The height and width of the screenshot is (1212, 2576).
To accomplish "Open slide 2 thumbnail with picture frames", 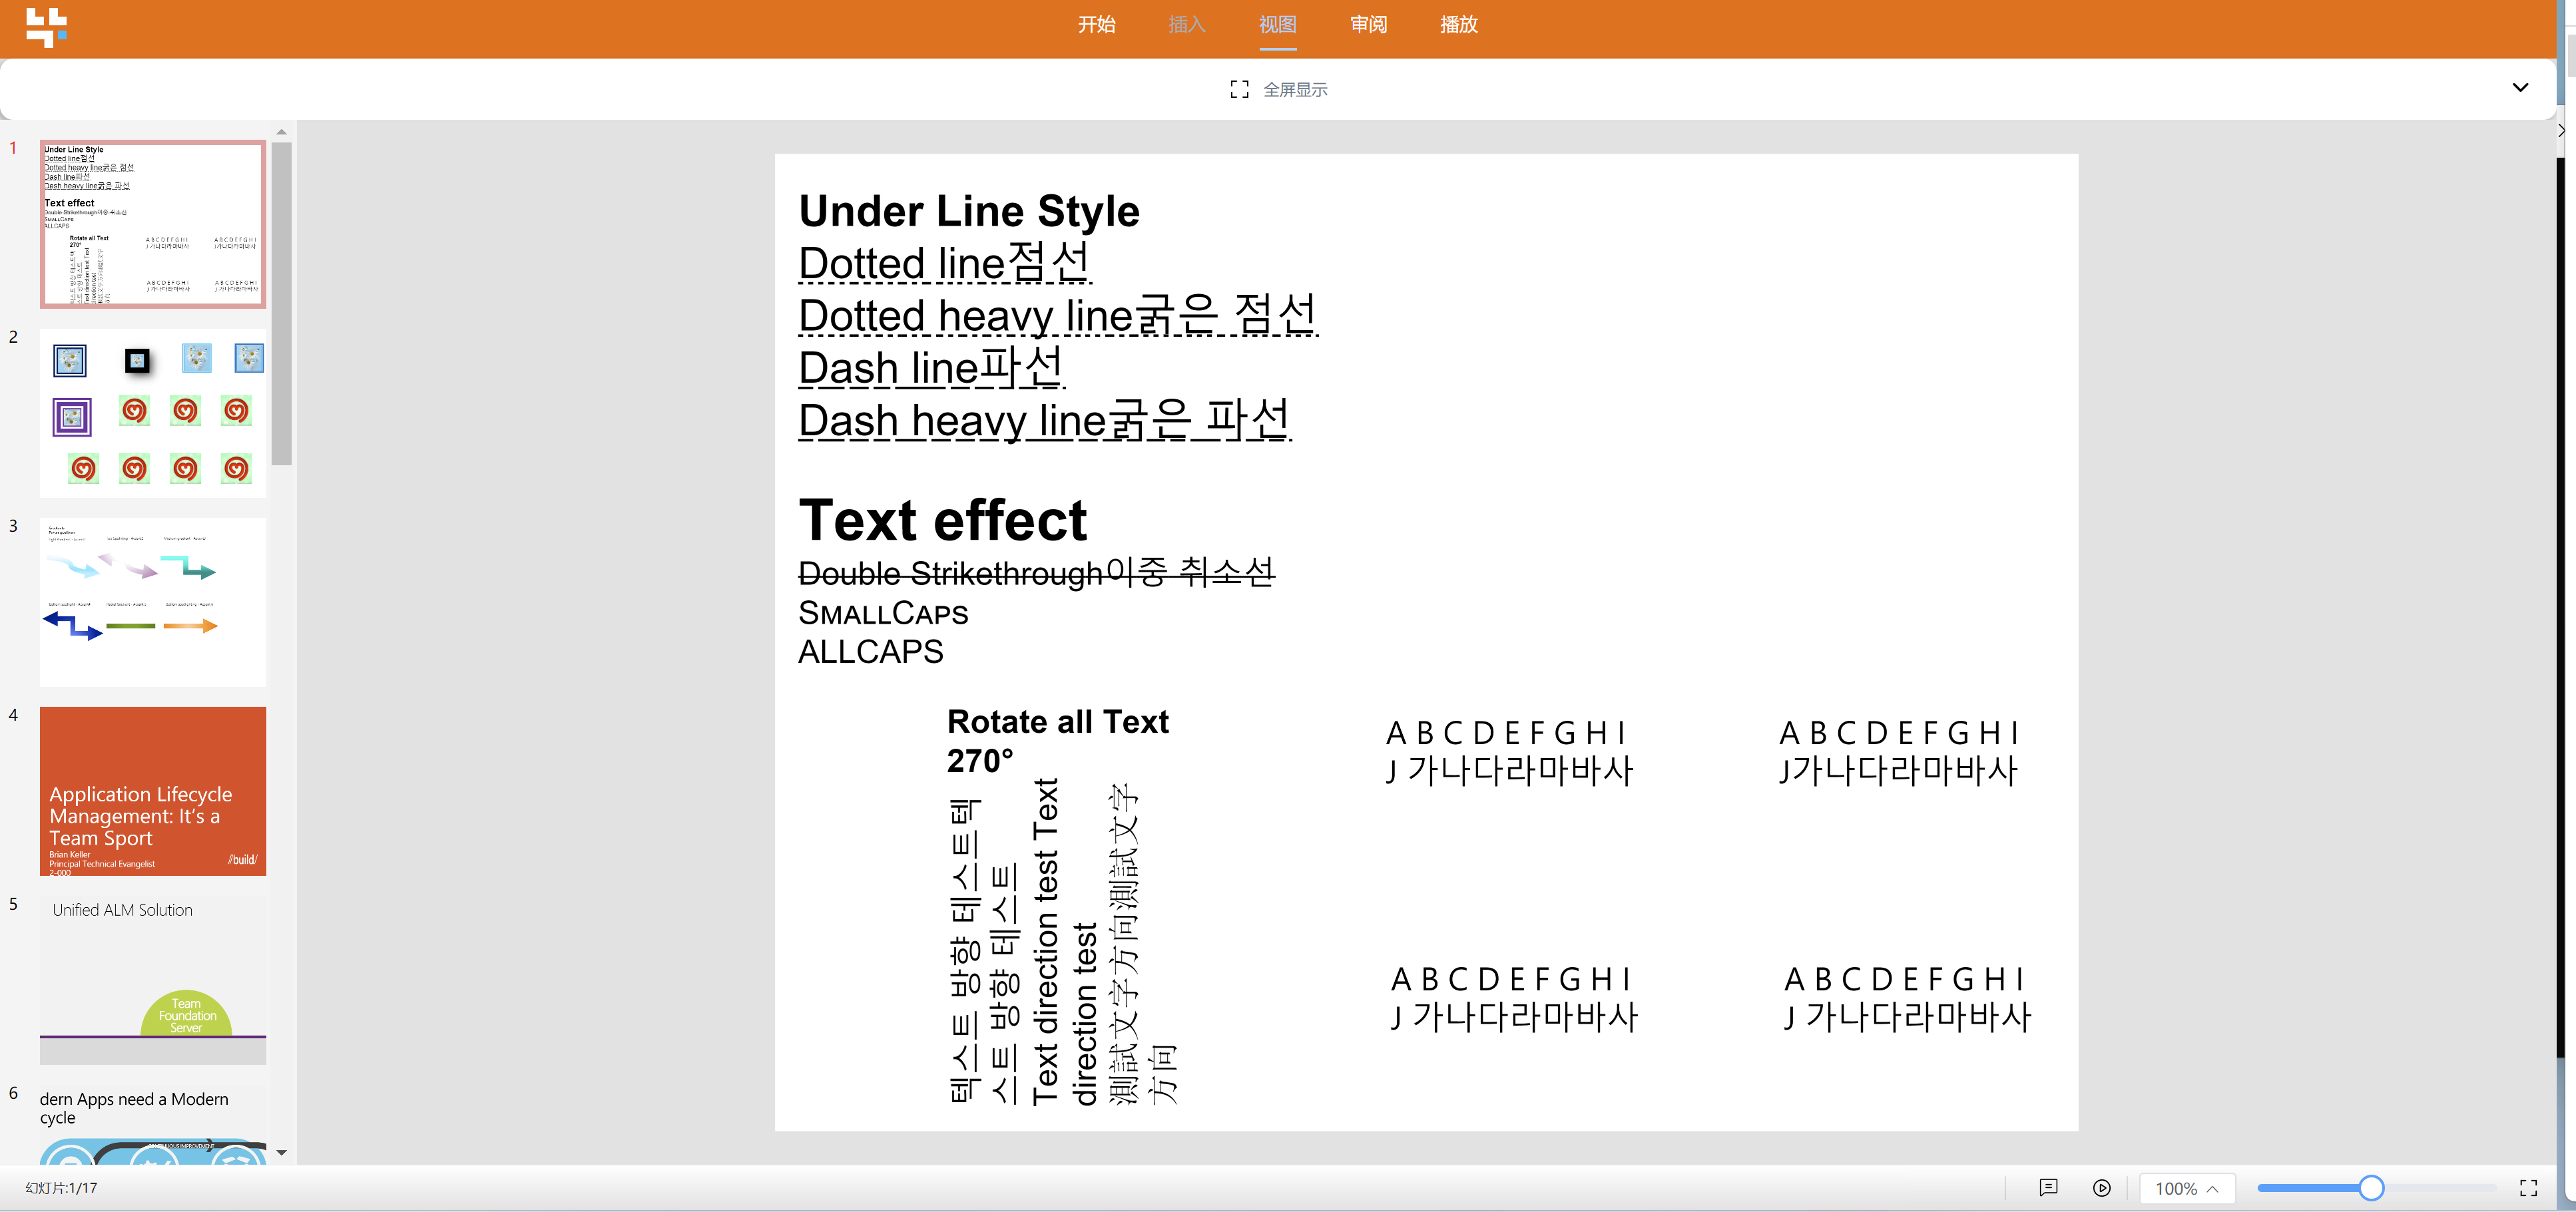I will 152,413.
